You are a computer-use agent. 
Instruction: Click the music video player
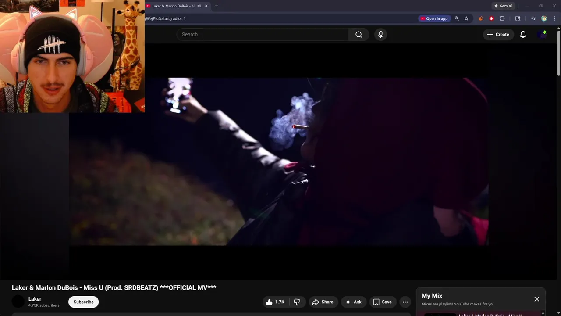pyautogui.click(x=278, y=162)
